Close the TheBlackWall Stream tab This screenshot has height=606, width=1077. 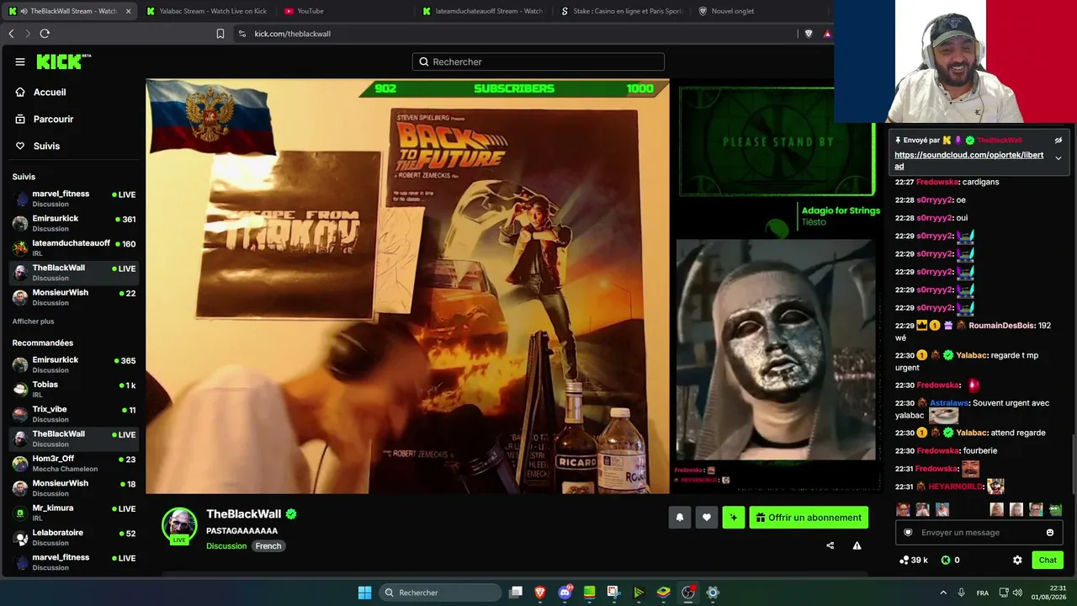(128, 11)
